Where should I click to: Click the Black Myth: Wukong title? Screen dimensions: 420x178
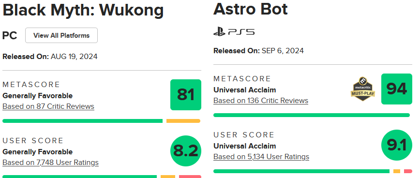tap(83, 11)
